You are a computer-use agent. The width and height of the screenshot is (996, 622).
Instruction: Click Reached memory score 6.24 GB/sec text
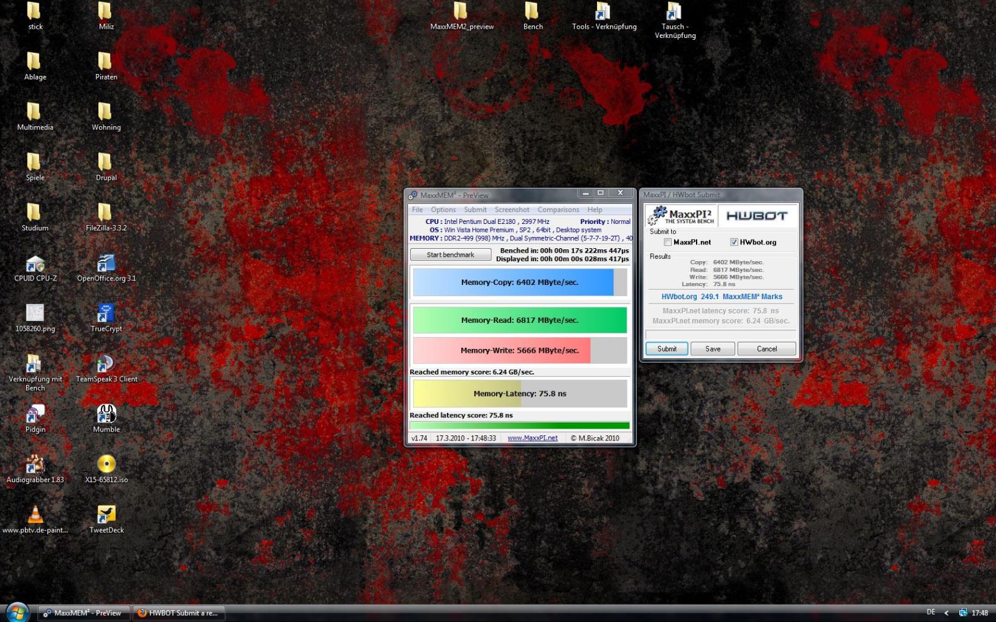(471, 372)
